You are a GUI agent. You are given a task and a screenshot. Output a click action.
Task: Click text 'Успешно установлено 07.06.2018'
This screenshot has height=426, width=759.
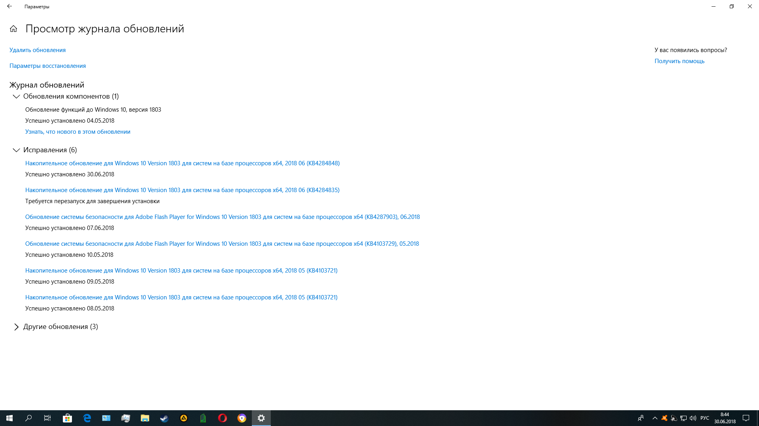(70, 228)
